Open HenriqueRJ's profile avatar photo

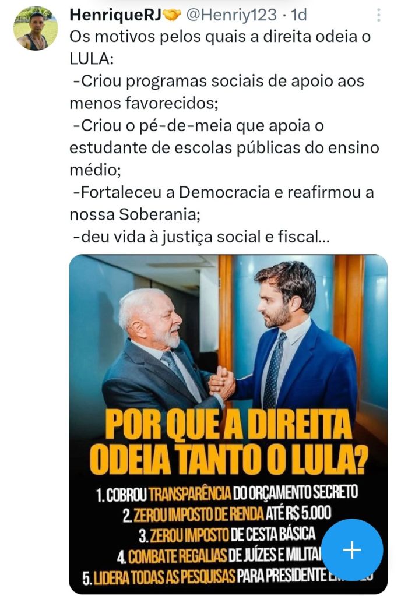[36, 28]
